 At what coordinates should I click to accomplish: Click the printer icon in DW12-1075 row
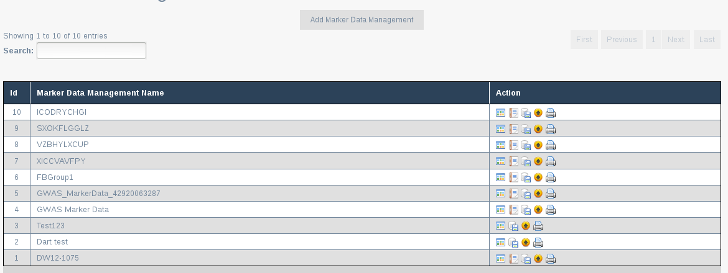pos(551,258)
